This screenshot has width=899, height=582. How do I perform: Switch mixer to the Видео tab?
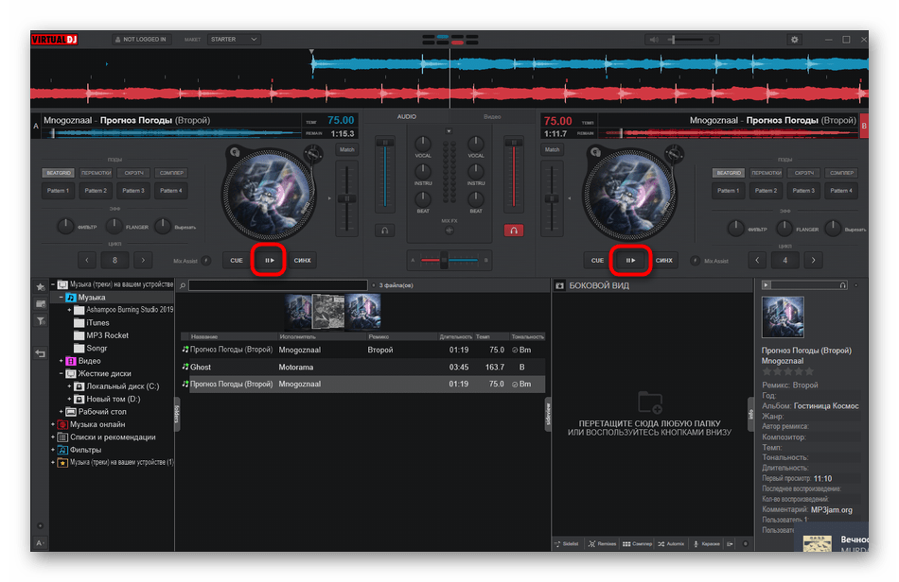tap(492, 116)
